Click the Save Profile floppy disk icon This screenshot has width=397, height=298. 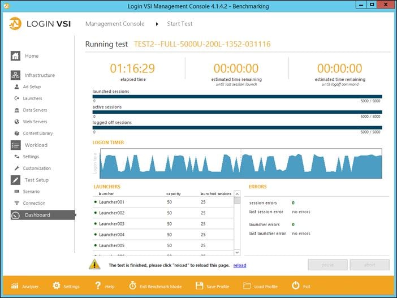(200, 286)
